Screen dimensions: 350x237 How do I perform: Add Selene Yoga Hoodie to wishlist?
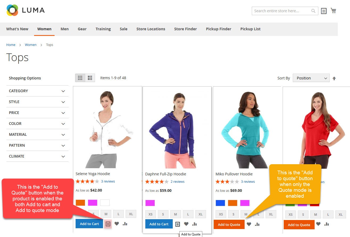click(x=117, y=224)
